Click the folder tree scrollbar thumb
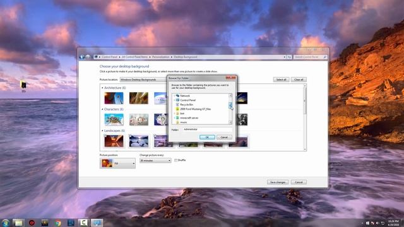Screen dimensions: 404x227 pyautogui.click(x=230, y=105)
